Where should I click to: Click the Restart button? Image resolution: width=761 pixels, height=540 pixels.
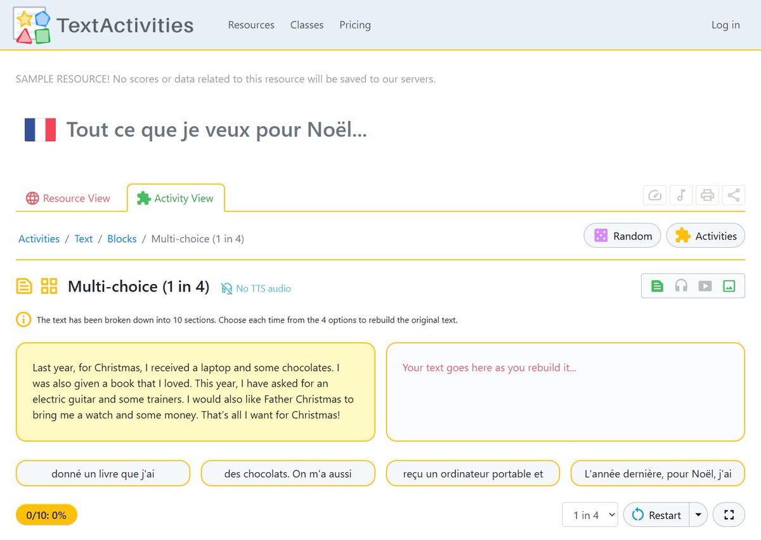[x=657, y=515]
